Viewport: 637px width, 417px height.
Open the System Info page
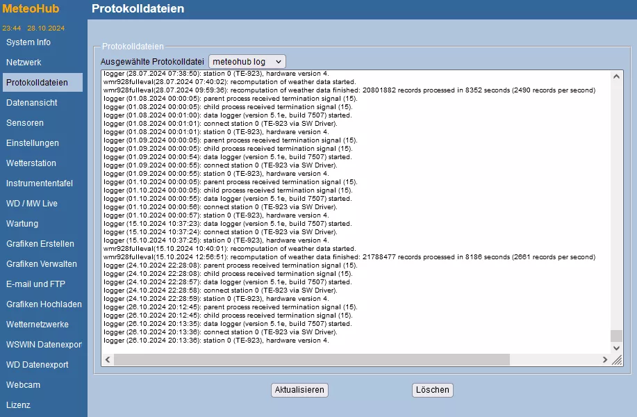pos(28,42)
